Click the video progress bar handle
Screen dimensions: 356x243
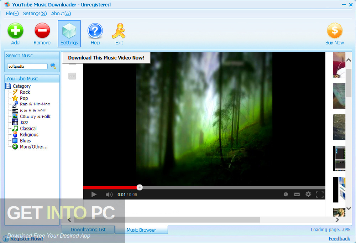click(140, 187)
